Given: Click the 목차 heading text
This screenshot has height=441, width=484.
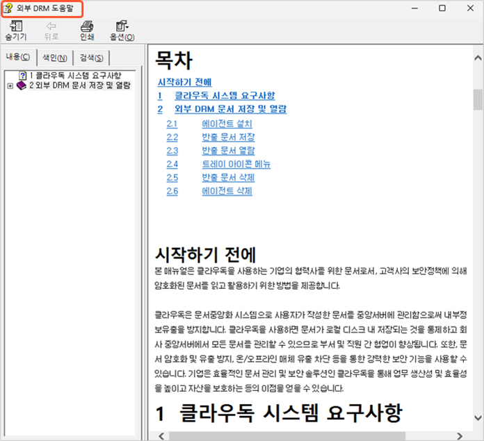Looking at the screenshot, I should tap(174, 60).
